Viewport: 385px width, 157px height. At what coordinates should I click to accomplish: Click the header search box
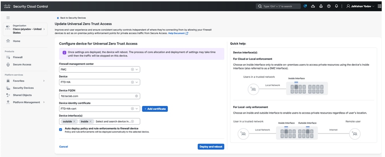tap(279, 6)
